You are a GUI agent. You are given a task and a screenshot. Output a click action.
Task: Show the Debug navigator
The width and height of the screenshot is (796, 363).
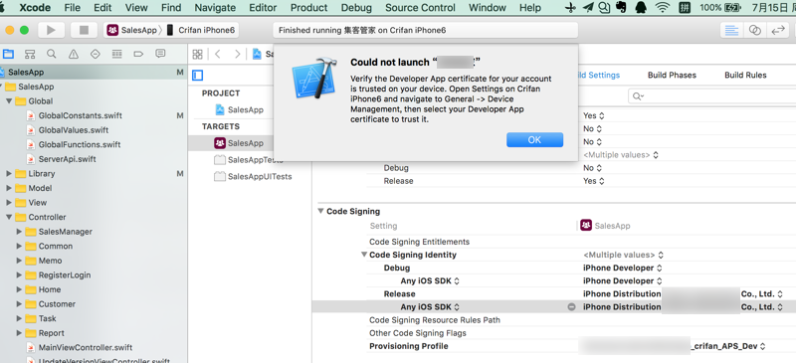[116, 54]
